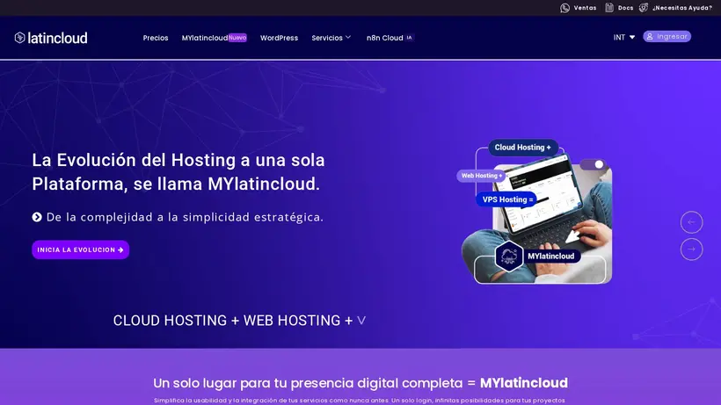Image resolution: width=721 pixels, height=405 pixels.
Task: Open the ¿Necesitas Ayuda? link
Action: 682,8
